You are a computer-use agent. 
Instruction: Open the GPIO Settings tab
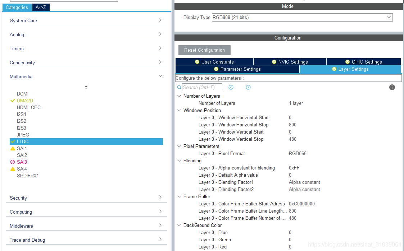pos(364,62)
